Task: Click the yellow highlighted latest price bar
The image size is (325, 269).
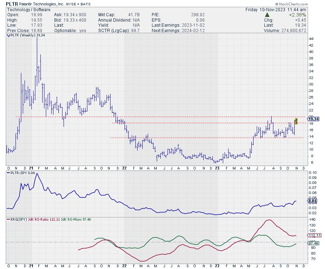Action: click(296, 122)
